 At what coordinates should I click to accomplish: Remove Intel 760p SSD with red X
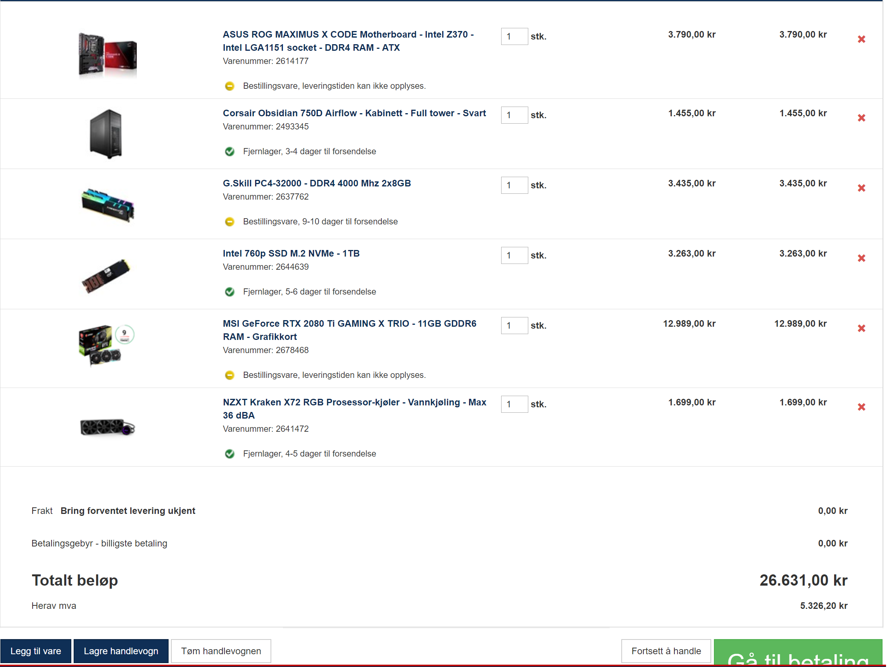pyautogui.click(x=861, y=259)
